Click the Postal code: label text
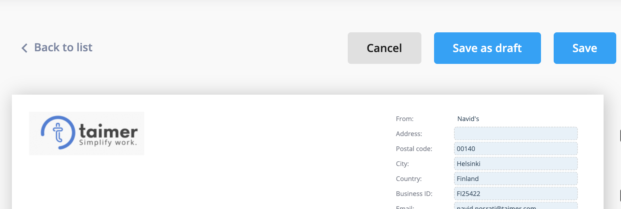The image size is (621, 209). tap(414, 149)
